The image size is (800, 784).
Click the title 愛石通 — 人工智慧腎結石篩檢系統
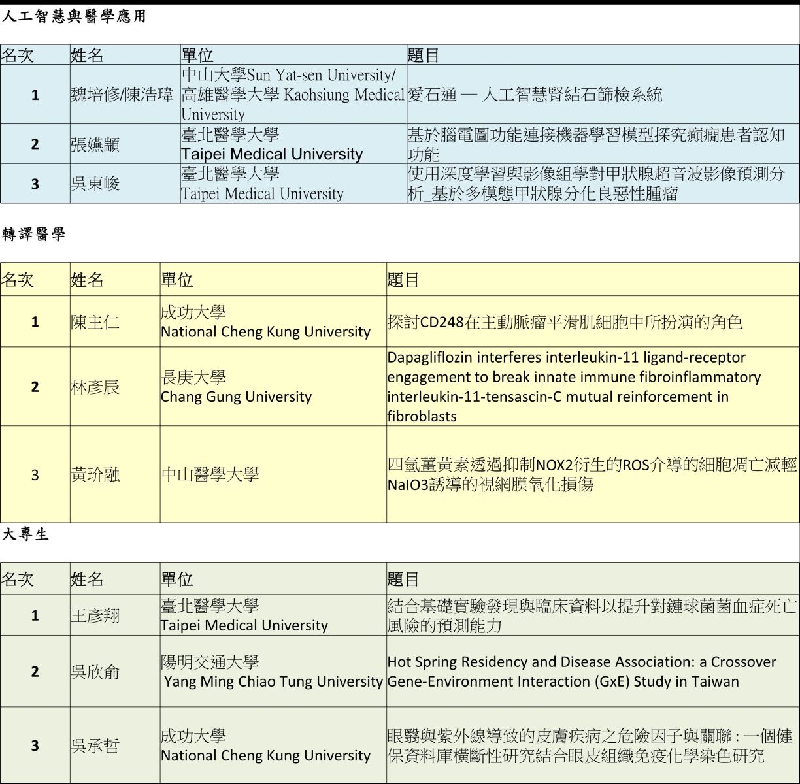tap(535, 95)
